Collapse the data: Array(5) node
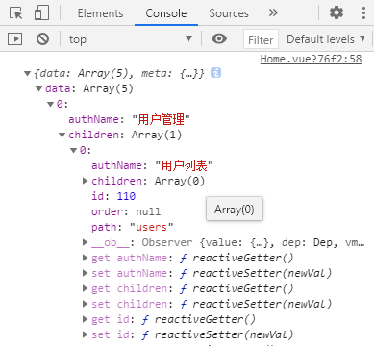Image resolution: width=374 pixels, height=346 pixels. (x=39, y=89)
